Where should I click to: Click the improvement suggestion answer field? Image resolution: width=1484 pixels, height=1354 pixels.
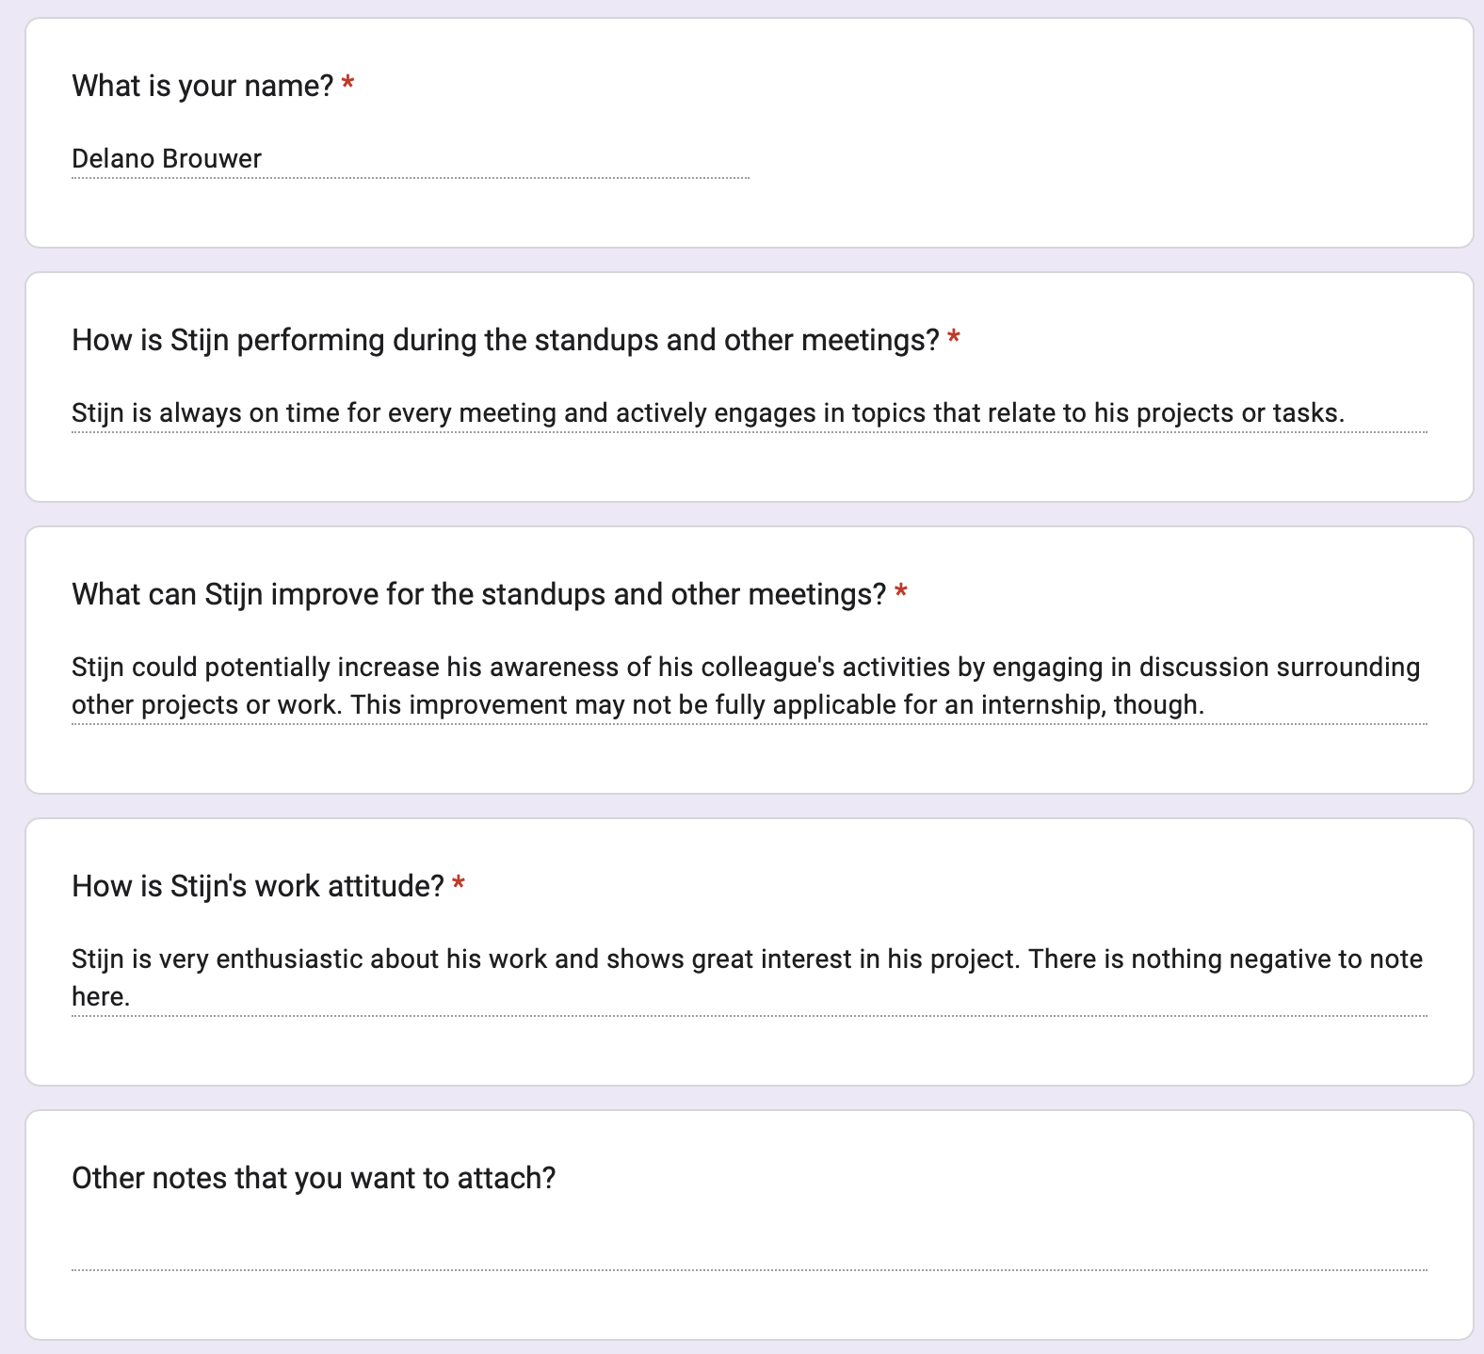point(744,685)
